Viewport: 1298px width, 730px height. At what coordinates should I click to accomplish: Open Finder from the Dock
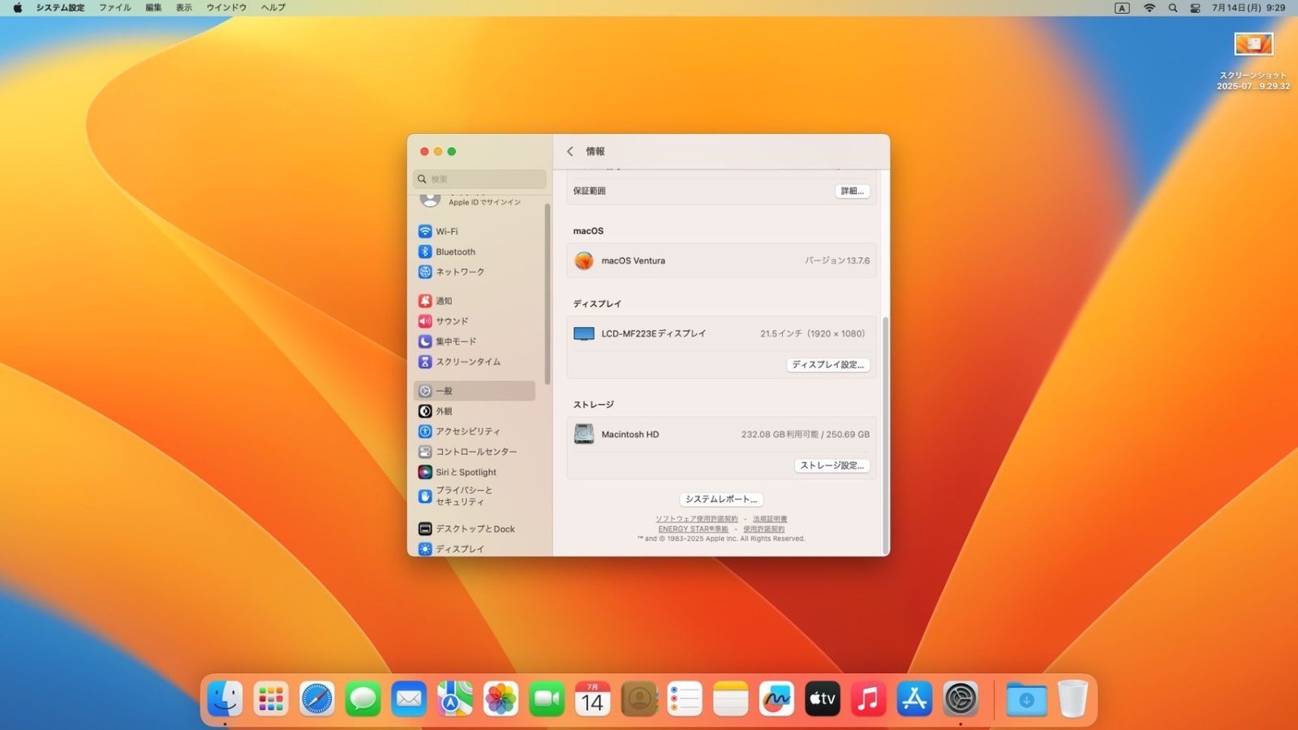pos(225,698)
